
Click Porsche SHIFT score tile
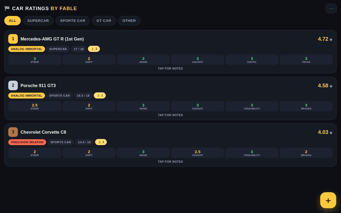(89, 106)
